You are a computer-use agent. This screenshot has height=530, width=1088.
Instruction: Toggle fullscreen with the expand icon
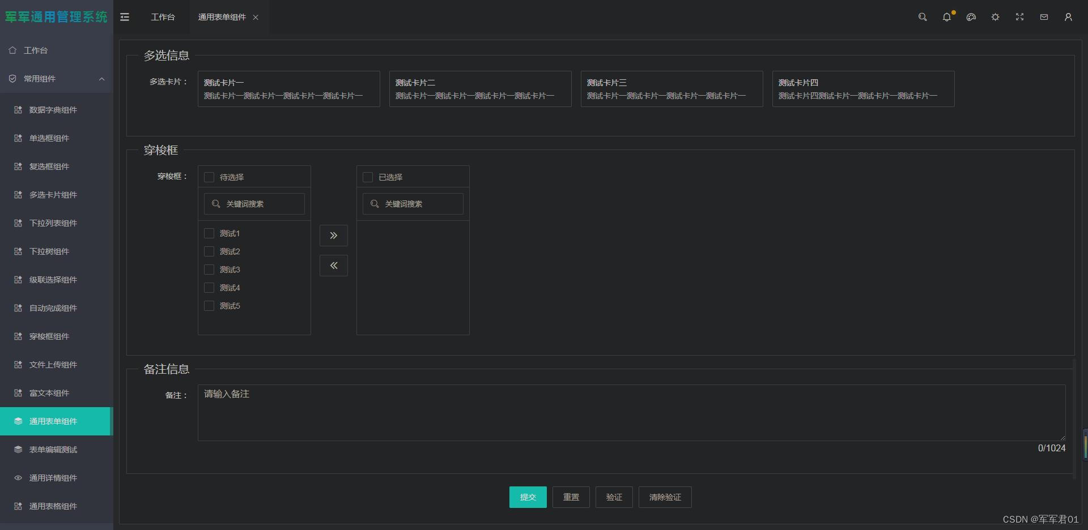pyautogui.click(x=1019, y=17)
